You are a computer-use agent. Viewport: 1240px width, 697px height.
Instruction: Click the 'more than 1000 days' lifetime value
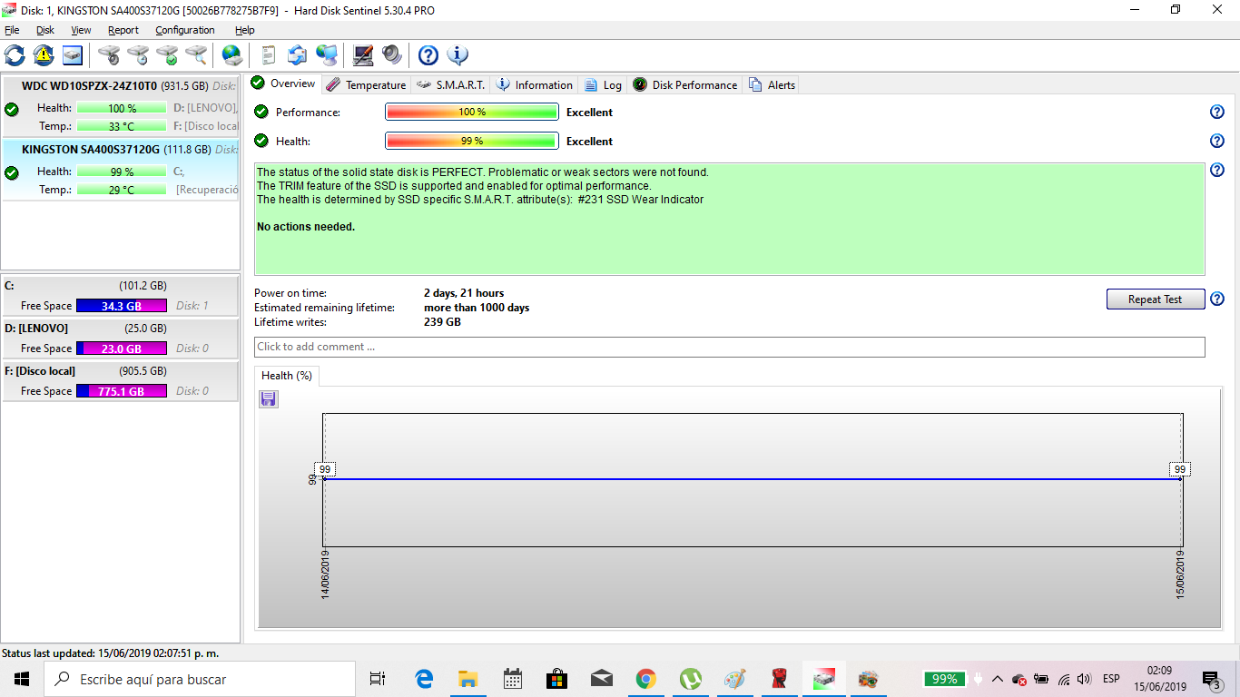click(477, 308)
